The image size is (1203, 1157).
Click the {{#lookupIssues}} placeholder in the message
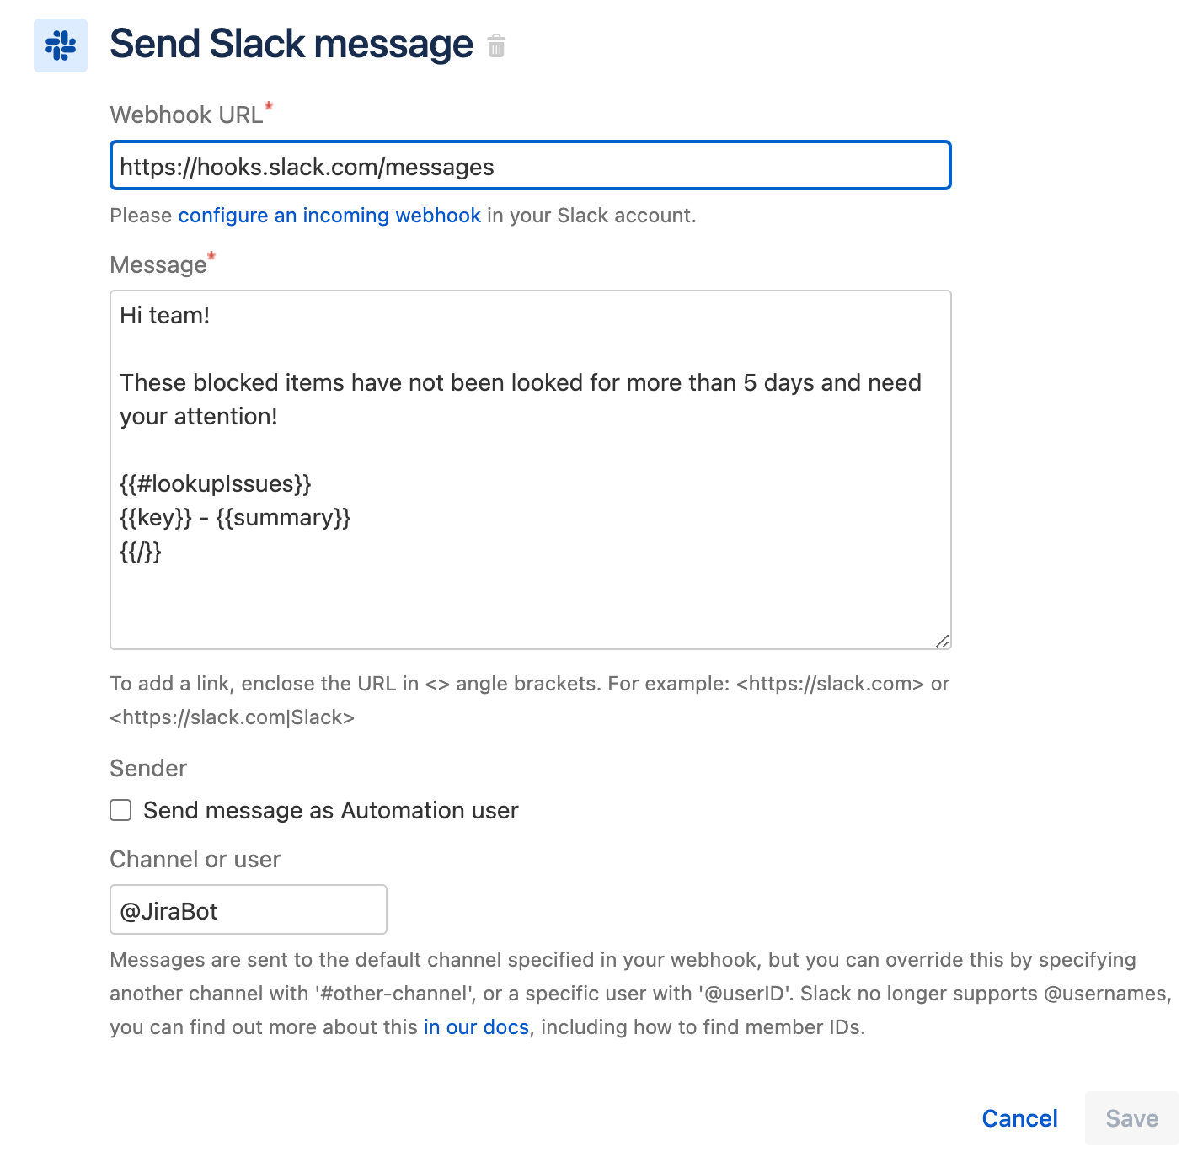pyautogui.click(x=215, y=483)
